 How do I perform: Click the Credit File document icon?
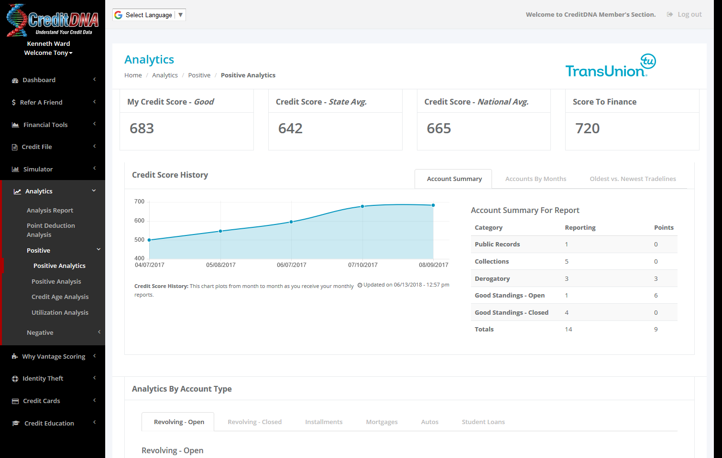click(15, 147)
